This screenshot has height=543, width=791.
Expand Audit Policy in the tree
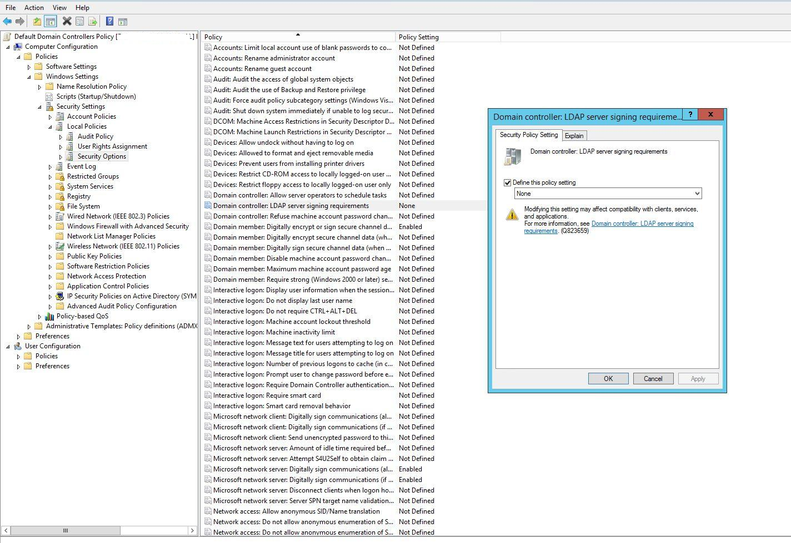coord(61,137)
